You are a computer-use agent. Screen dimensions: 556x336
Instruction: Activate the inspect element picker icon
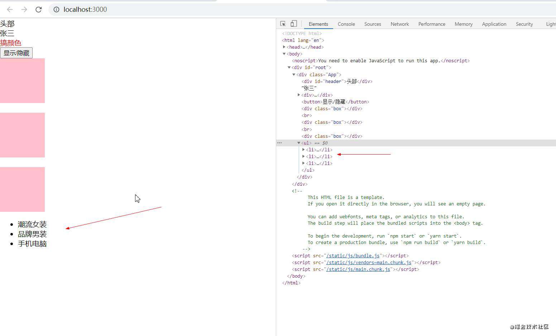283,24
